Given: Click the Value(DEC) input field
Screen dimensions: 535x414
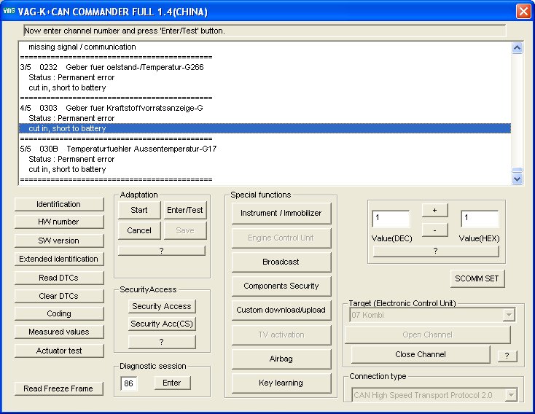Looking at the screenshot, I should (391, 219).
